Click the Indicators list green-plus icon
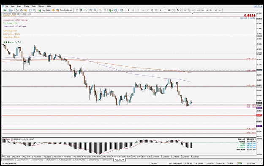The width and height of the screenshot is (264, 166). [110, 10]
